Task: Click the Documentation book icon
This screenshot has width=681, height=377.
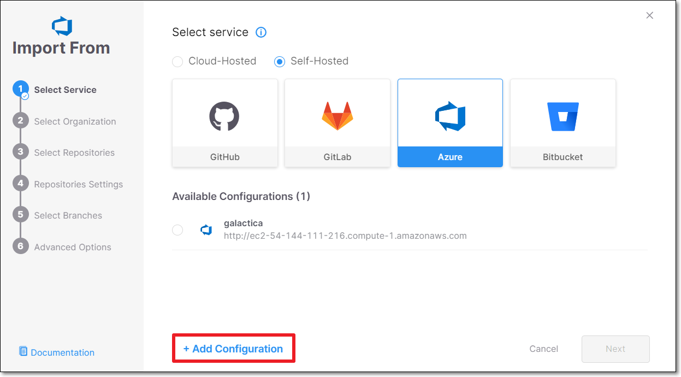Action: pyautogui.click(x=23, y=351)
